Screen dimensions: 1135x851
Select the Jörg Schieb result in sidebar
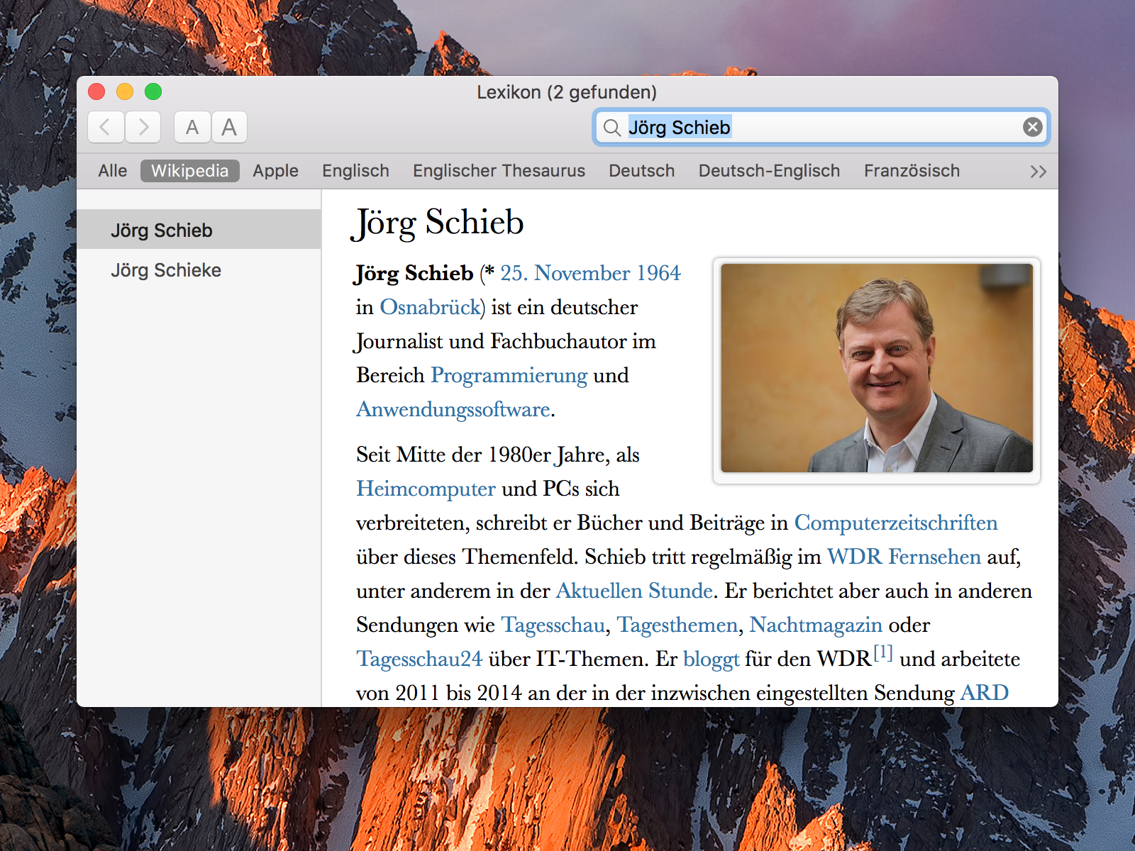[x=199, y=229]
